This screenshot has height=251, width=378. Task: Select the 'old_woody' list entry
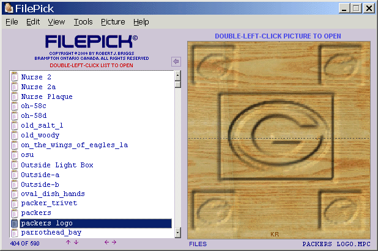click(x=40, y=135)
